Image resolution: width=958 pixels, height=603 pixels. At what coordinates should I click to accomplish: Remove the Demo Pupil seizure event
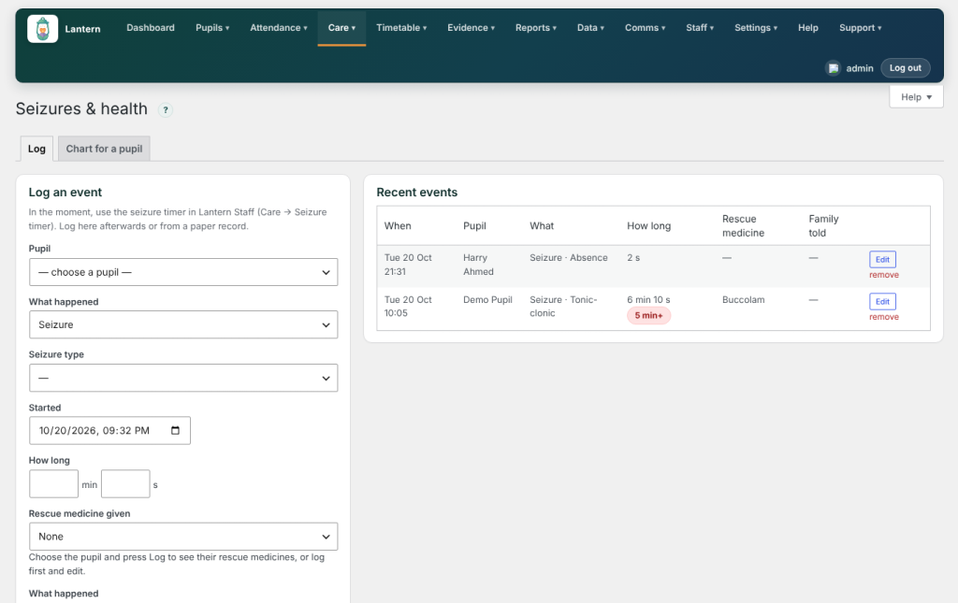tap(883, 317)
